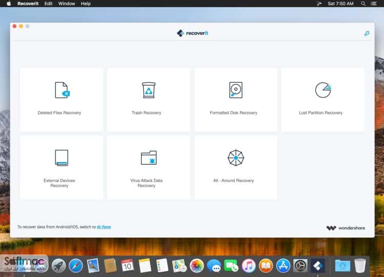Open System Preferences in the dock
Image resolution: width=384 pixels, height=277 pixels.
tap(300, 266)
